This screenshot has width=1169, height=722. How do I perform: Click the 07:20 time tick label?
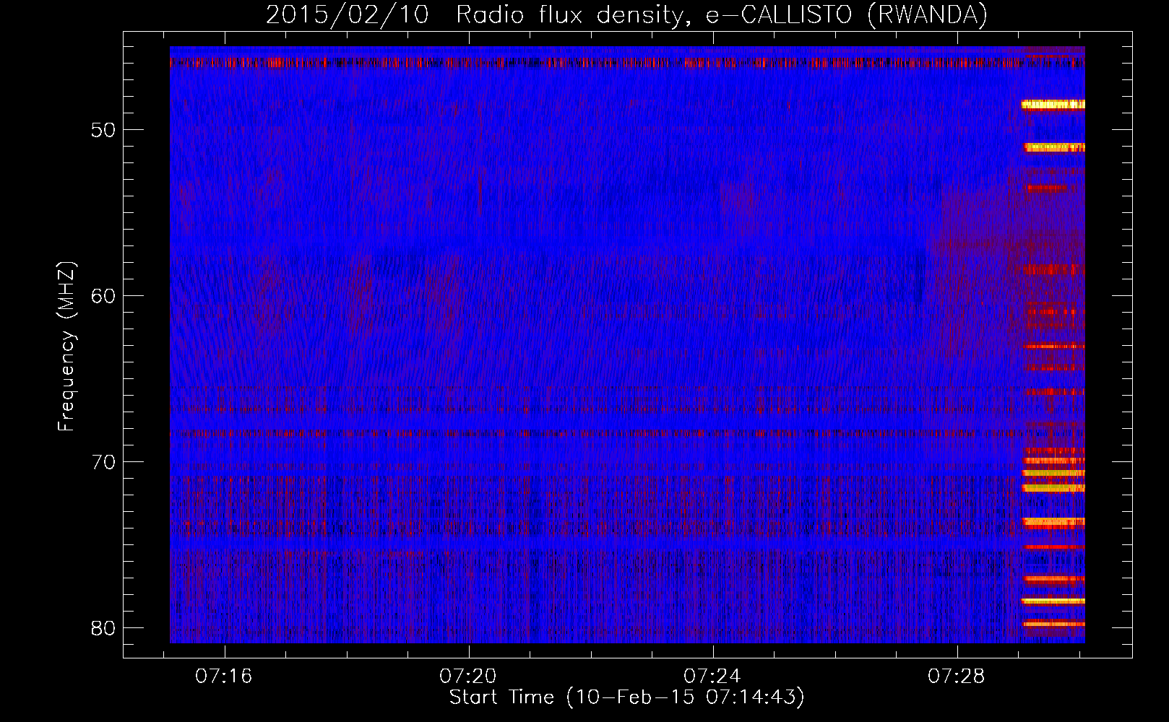[x=468, y=677]
